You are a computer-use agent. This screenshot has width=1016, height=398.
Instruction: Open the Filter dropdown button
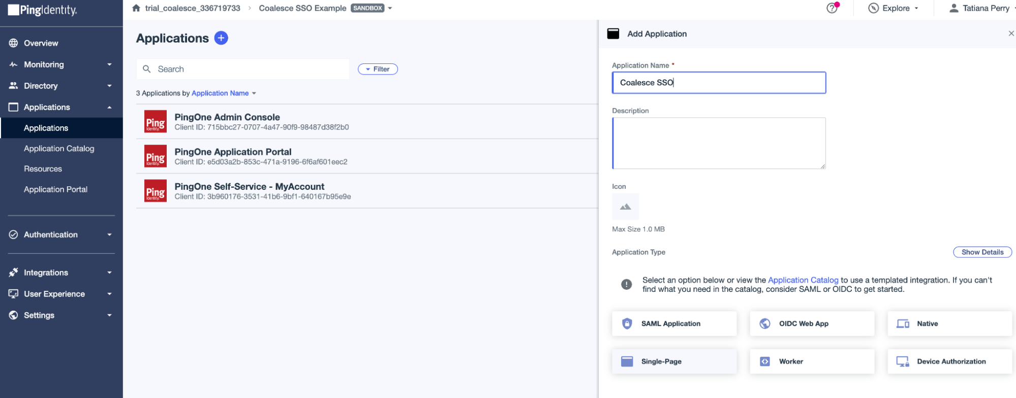coord(378,69)
